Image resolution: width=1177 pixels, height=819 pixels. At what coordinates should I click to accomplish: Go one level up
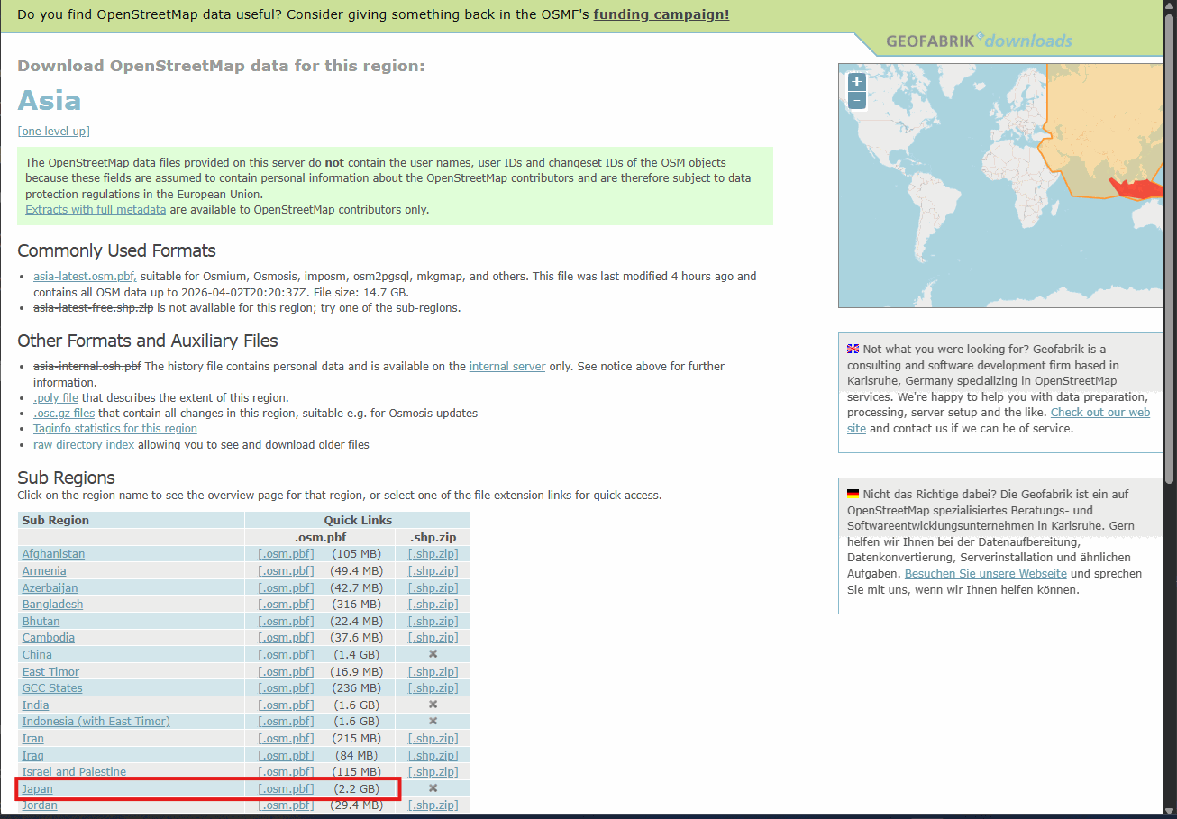54,131
